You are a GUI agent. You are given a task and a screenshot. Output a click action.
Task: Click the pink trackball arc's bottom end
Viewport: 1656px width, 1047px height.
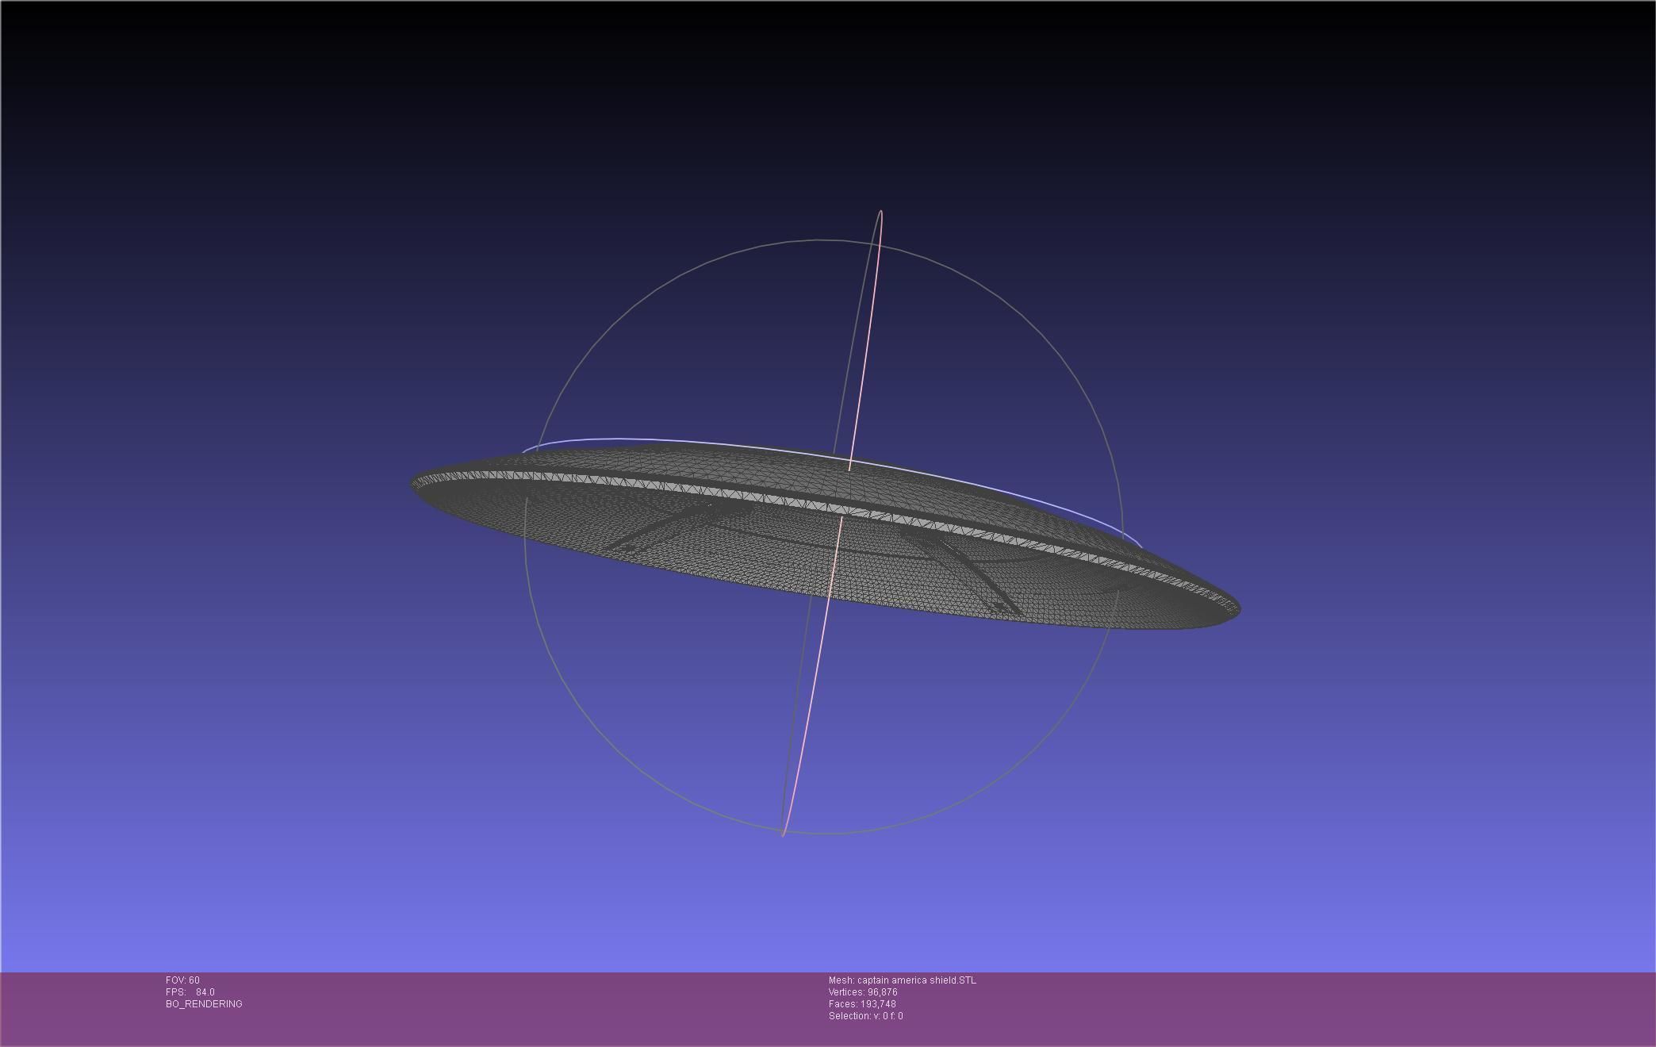784,833
